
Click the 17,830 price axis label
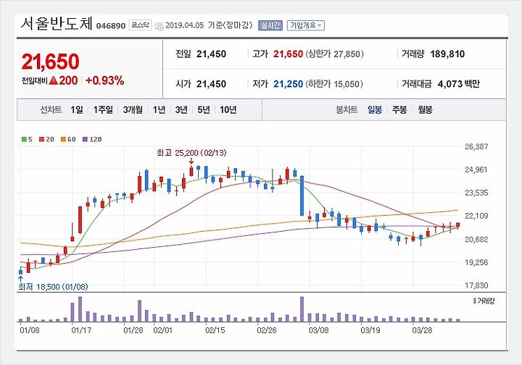[476, 285]
